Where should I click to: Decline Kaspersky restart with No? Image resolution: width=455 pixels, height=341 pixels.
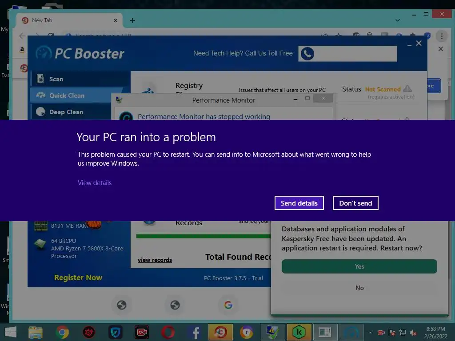coord(359,288)
